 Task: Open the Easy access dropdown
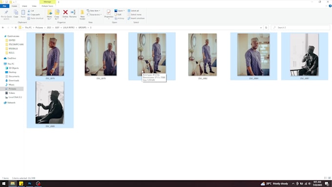click(x=94, y=15)
